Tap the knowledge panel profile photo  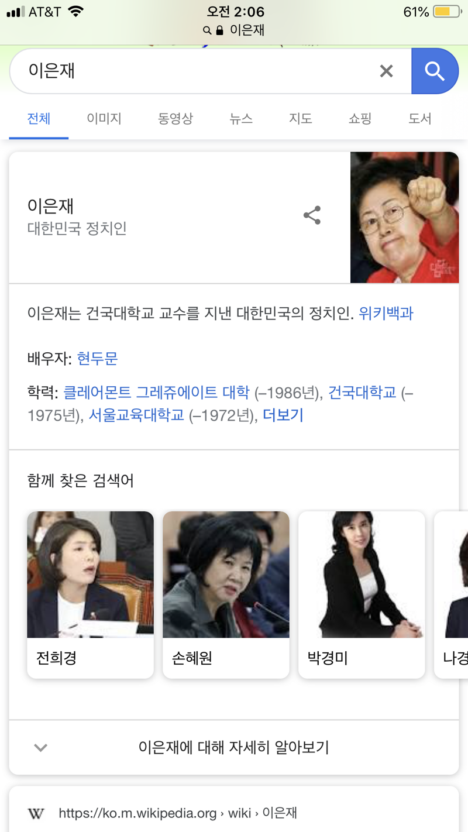pyautogui.click(x=405, y=218)
